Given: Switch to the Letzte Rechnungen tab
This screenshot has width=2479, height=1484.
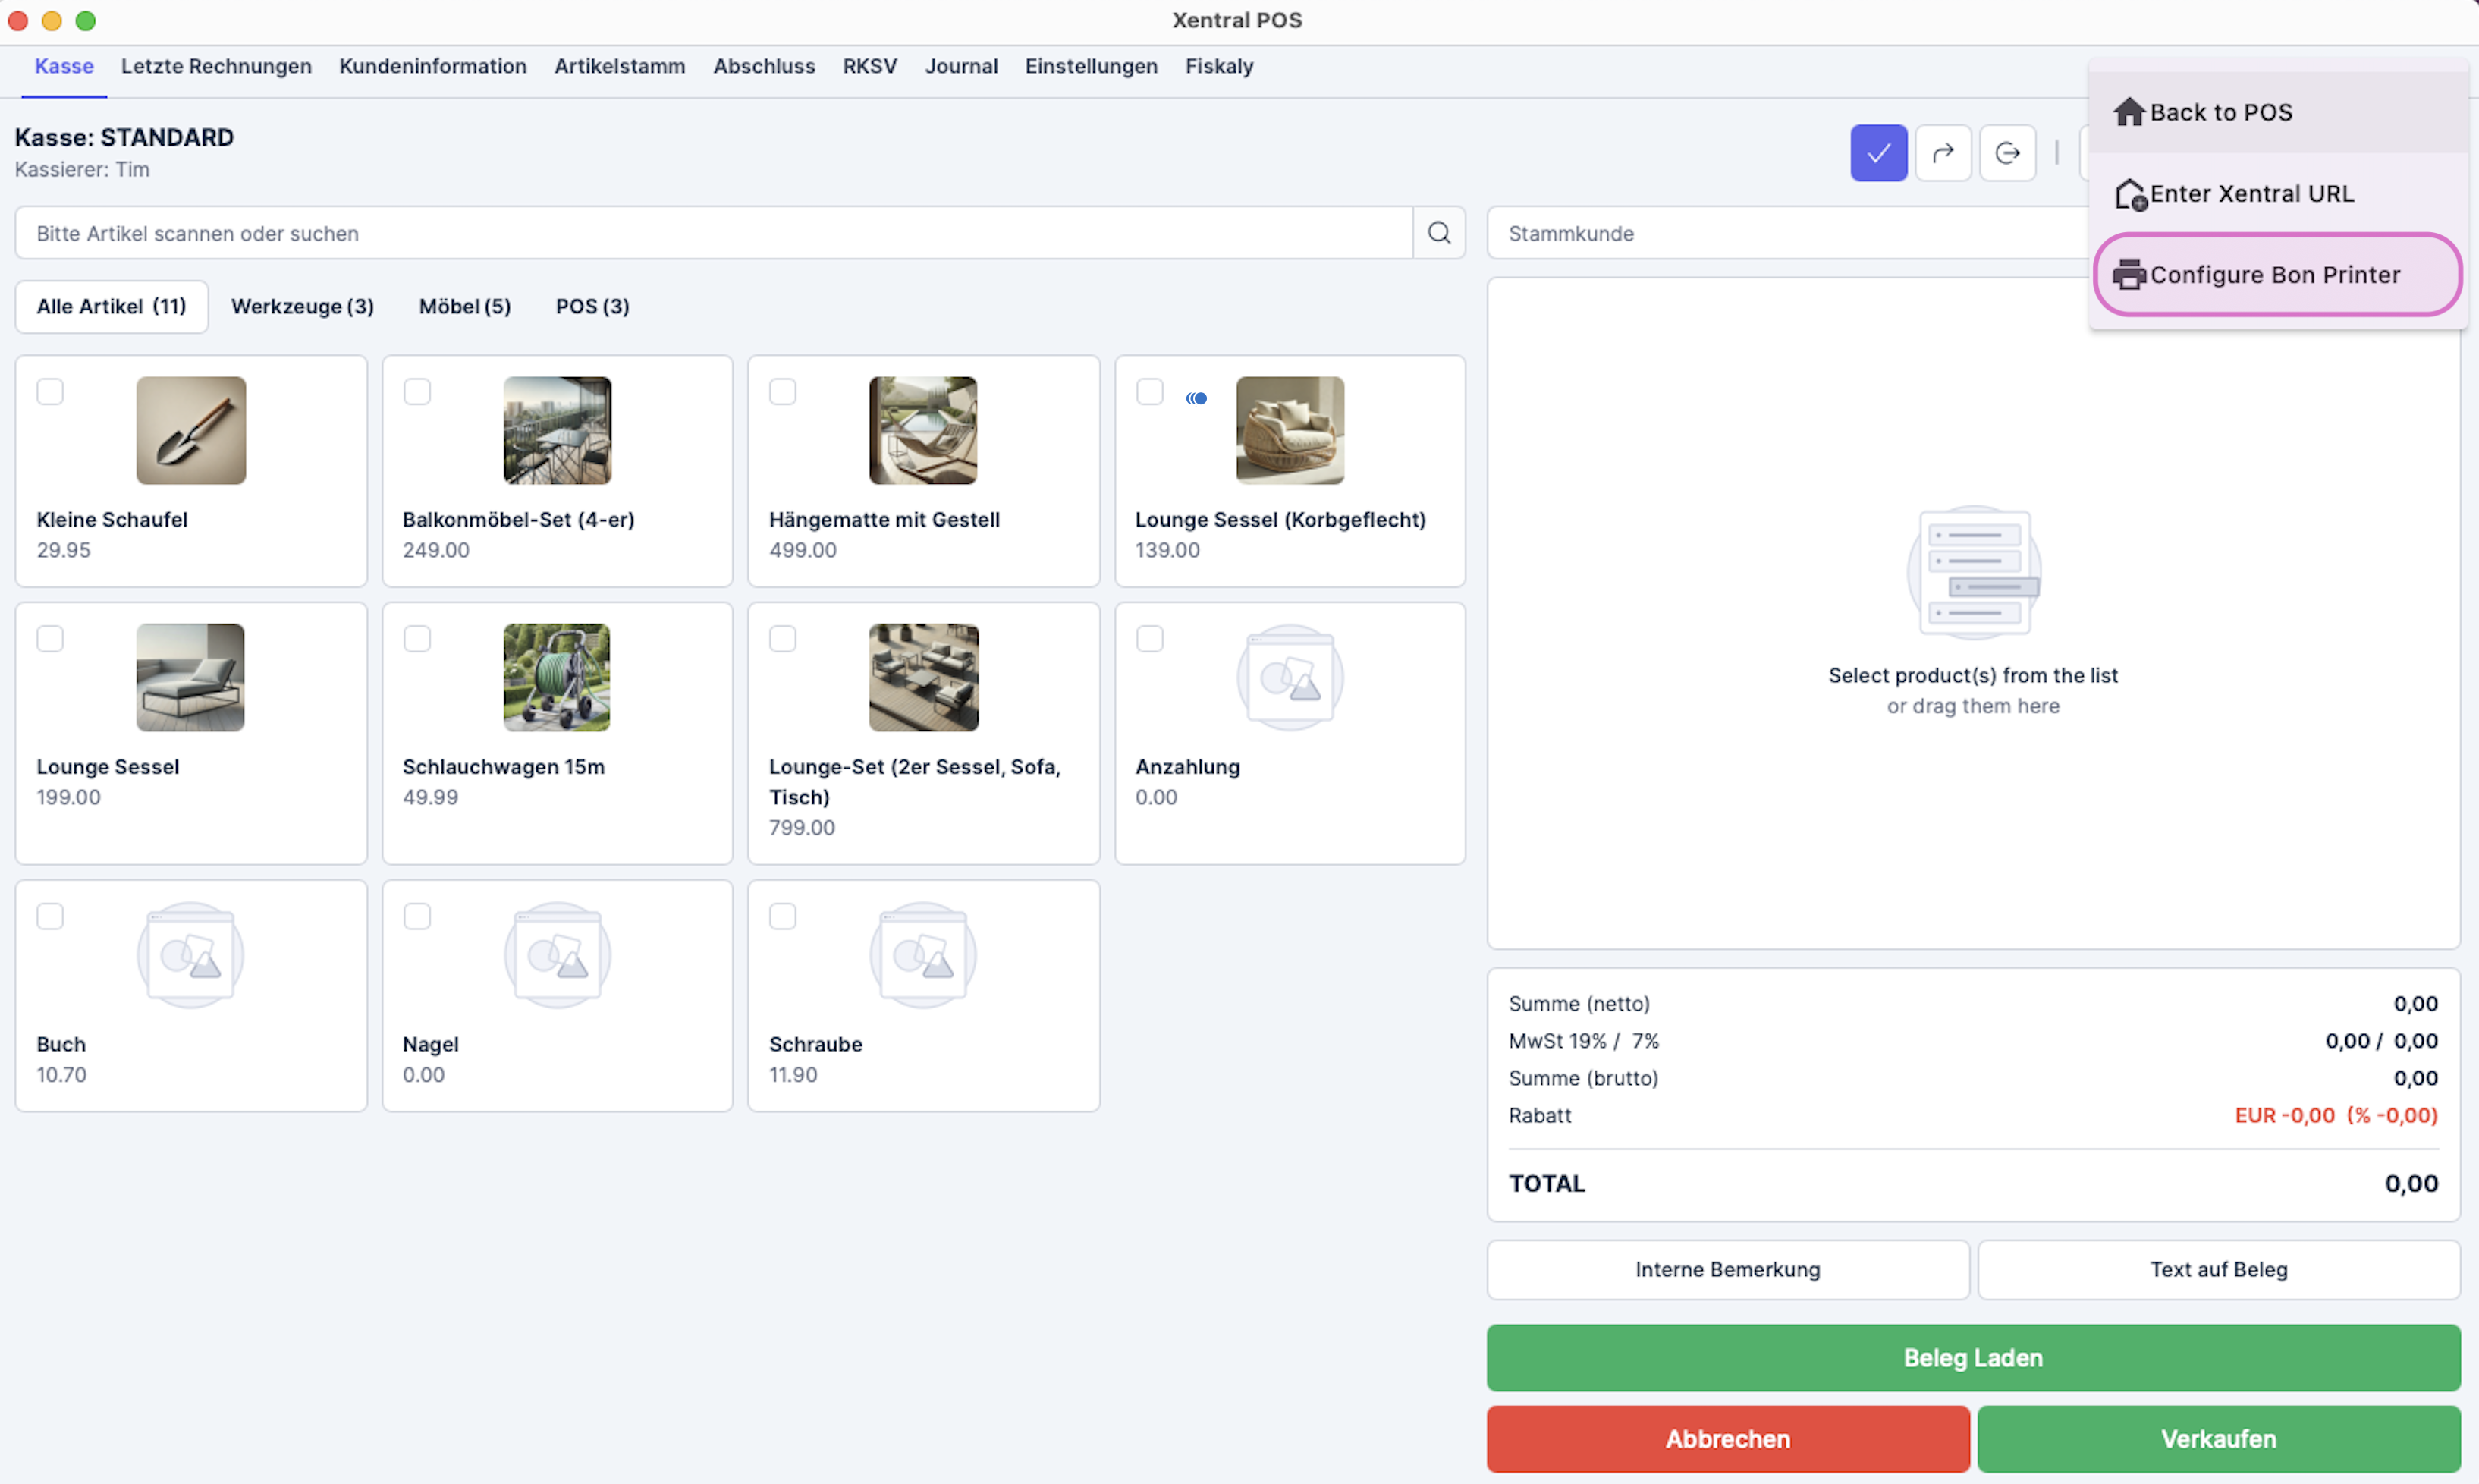Looking at the screenshot, I should point(216,66).
